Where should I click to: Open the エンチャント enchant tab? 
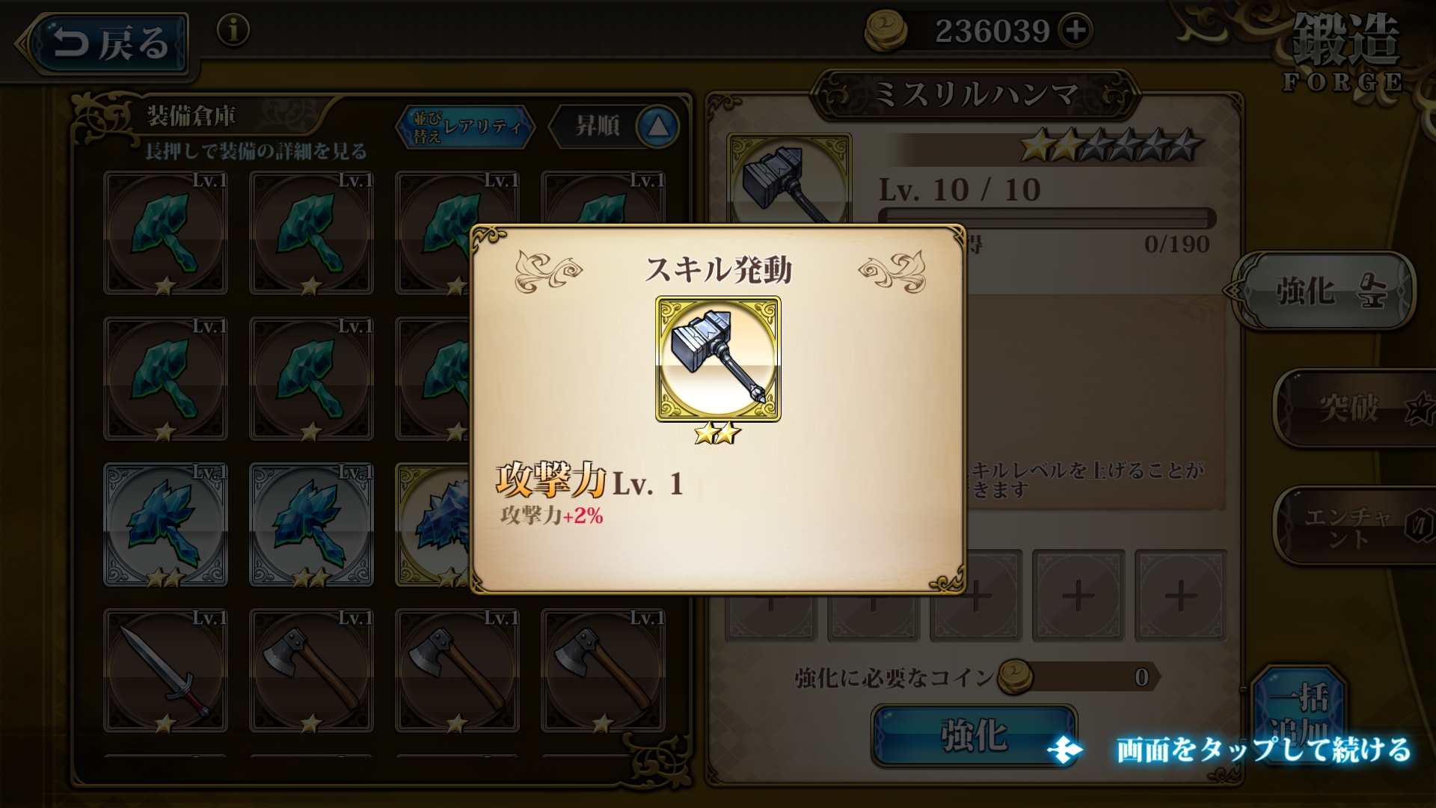[x=1354, y=526]
